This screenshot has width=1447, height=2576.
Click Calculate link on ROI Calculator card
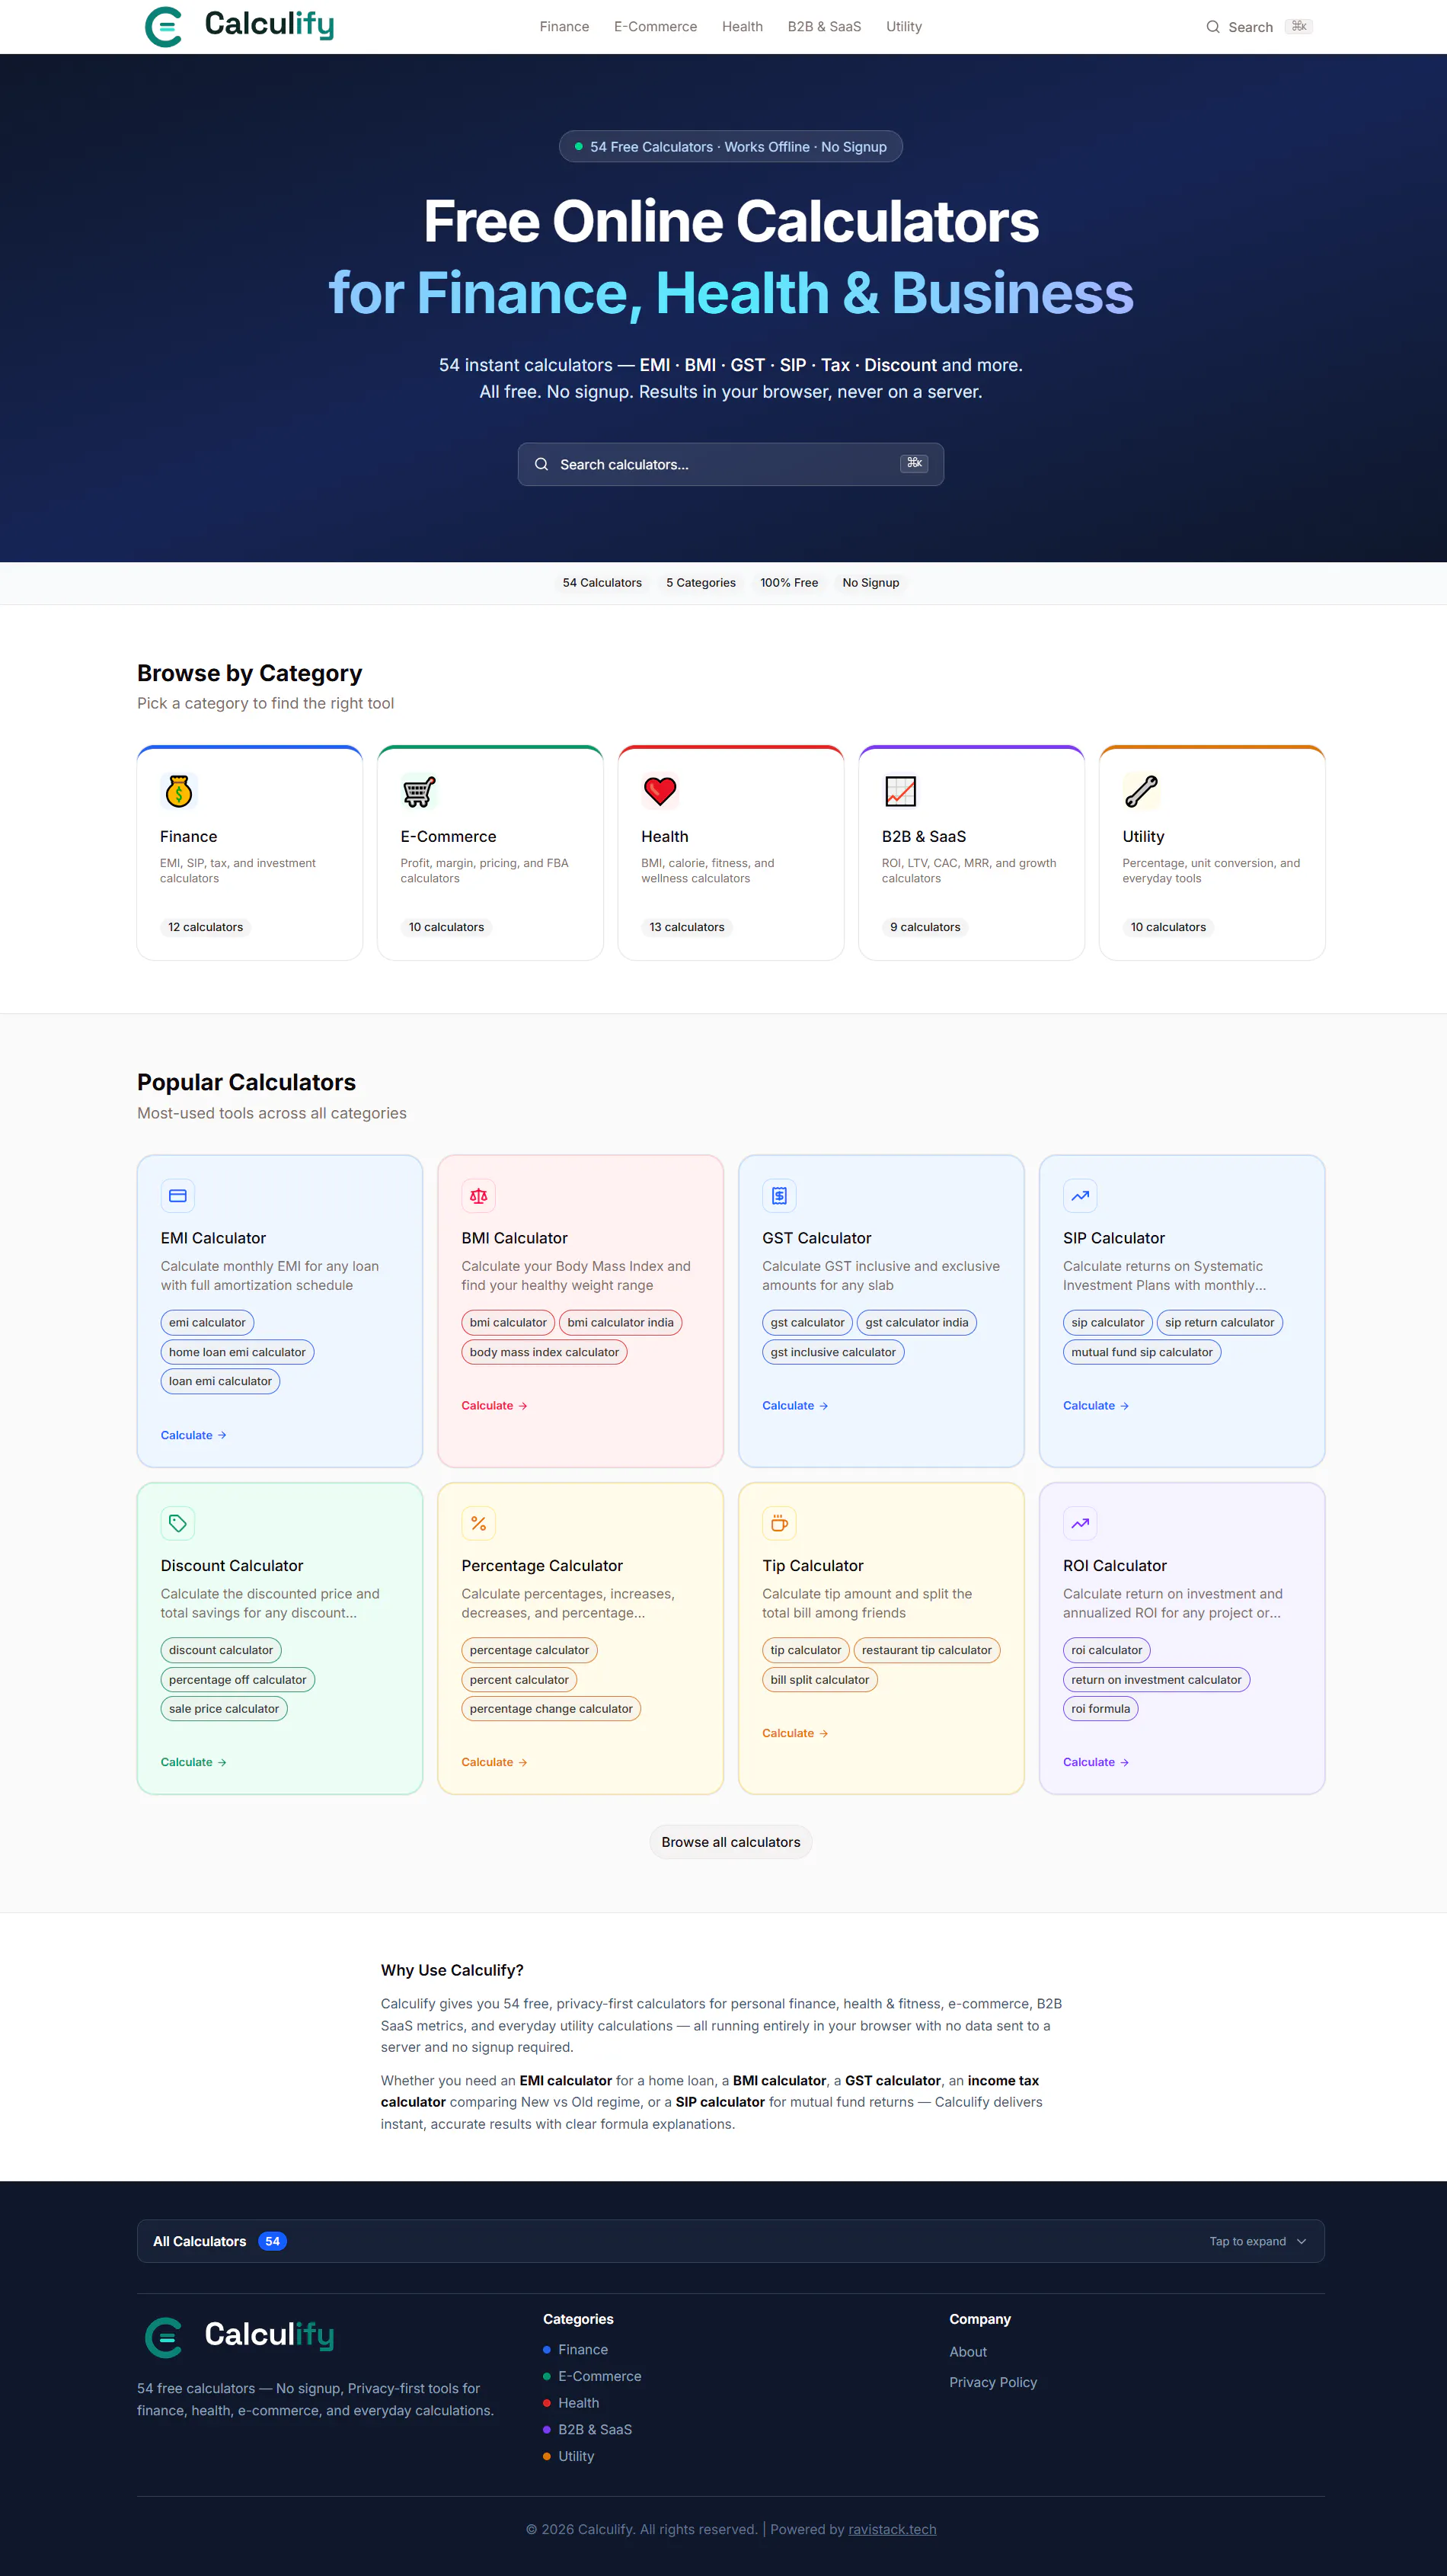(x=1096, y=1762)
